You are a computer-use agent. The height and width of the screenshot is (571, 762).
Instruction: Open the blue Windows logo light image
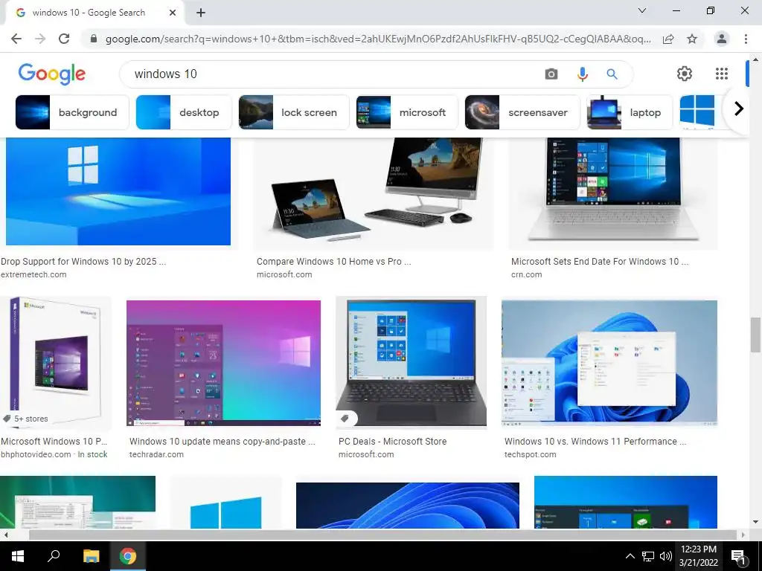pos(118,191)
